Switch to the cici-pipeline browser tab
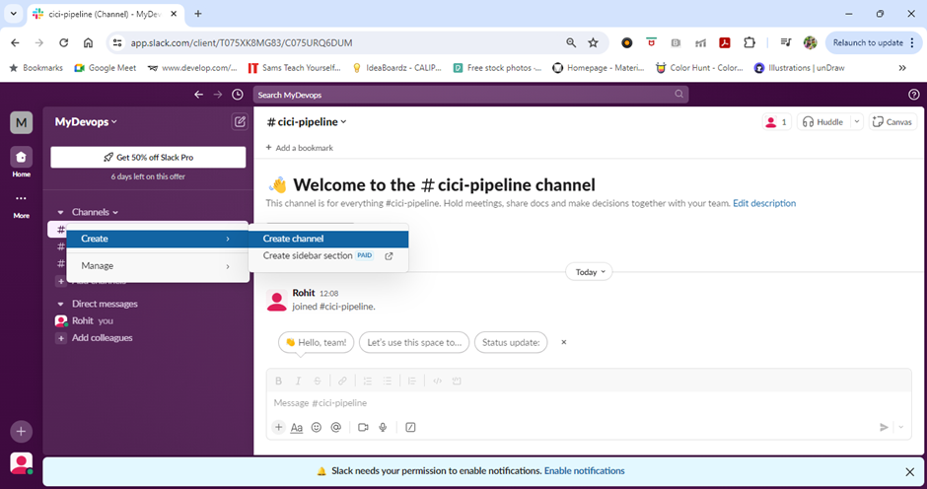This screenshot has height=489, width=927. click(105, 14)
